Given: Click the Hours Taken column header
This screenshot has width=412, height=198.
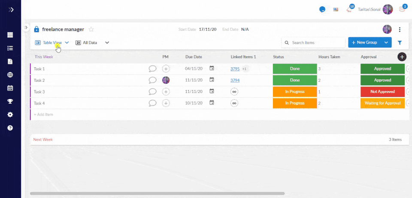Looking at the screenshot, I should (329, 57).
